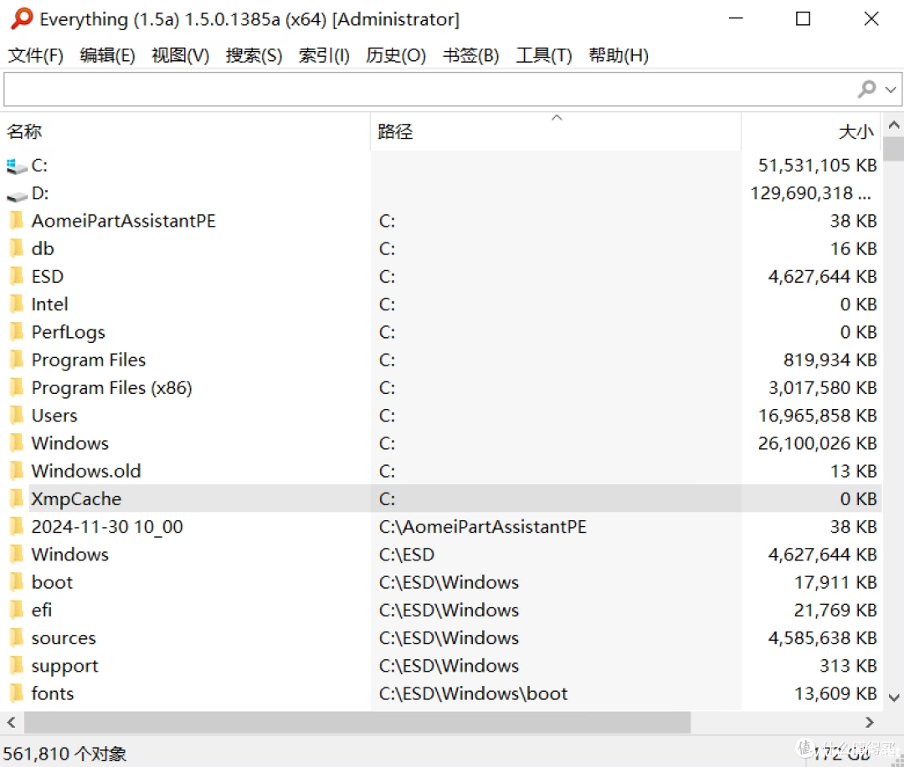Click the ESD folder icon
The width and height of the screenshot is (904, 767).
pos(17,277)
